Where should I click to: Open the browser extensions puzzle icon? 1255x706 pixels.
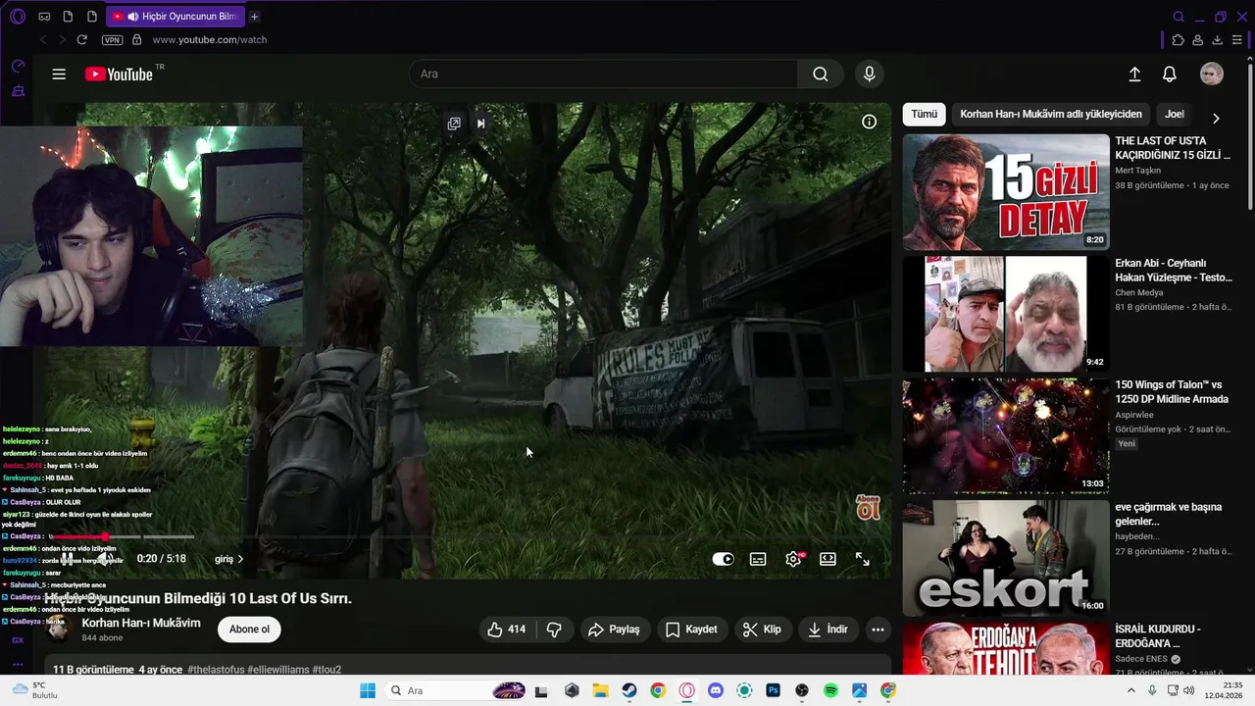(x=1179, y=40)
